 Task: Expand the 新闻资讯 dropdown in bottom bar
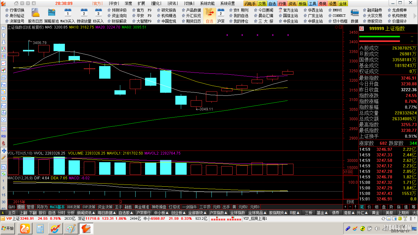tap(86, 213)
